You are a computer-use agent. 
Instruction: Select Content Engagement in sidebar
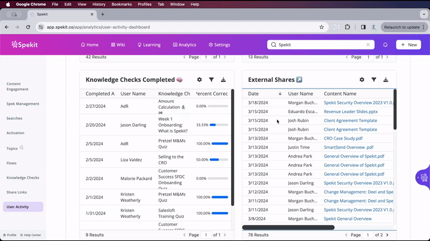[17, 86]
